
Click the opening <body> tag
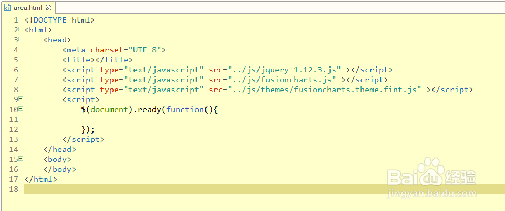(57, 159)
